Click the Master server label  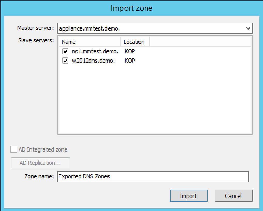click(35, 28)
